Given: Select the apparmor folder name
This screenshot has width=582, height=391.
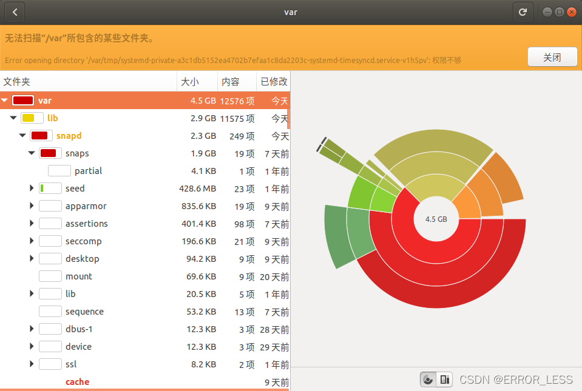Looking at the screenshot, I should 86,206.
